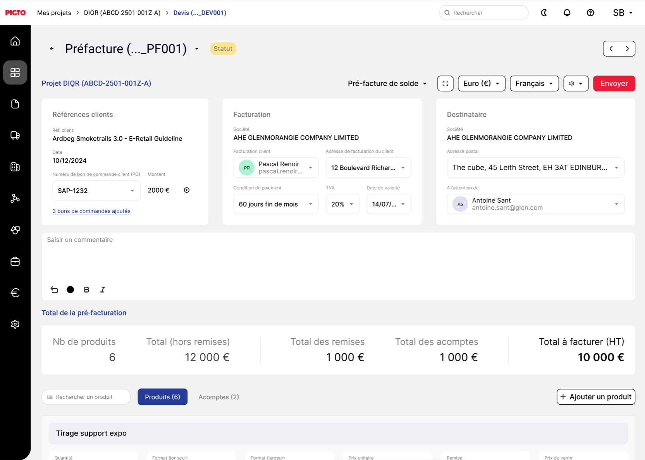Click the Envoyer button
This screenshot has height=460, width=645.
click(614, 84)
